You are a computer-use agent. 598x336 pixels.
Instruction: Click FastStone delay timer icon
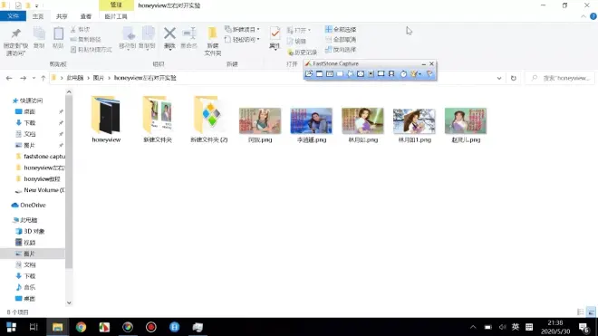click(x=403, y=74)
